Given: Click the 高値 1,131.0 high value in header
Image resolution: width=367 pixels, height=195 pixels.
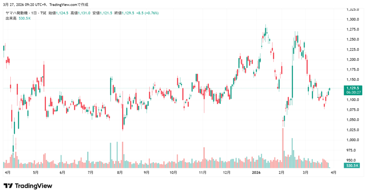Looking at the screenshot, I should (x=81, y=13).
